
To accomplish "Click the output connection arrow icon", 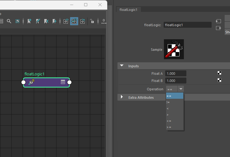I will (x=218, y=28).
